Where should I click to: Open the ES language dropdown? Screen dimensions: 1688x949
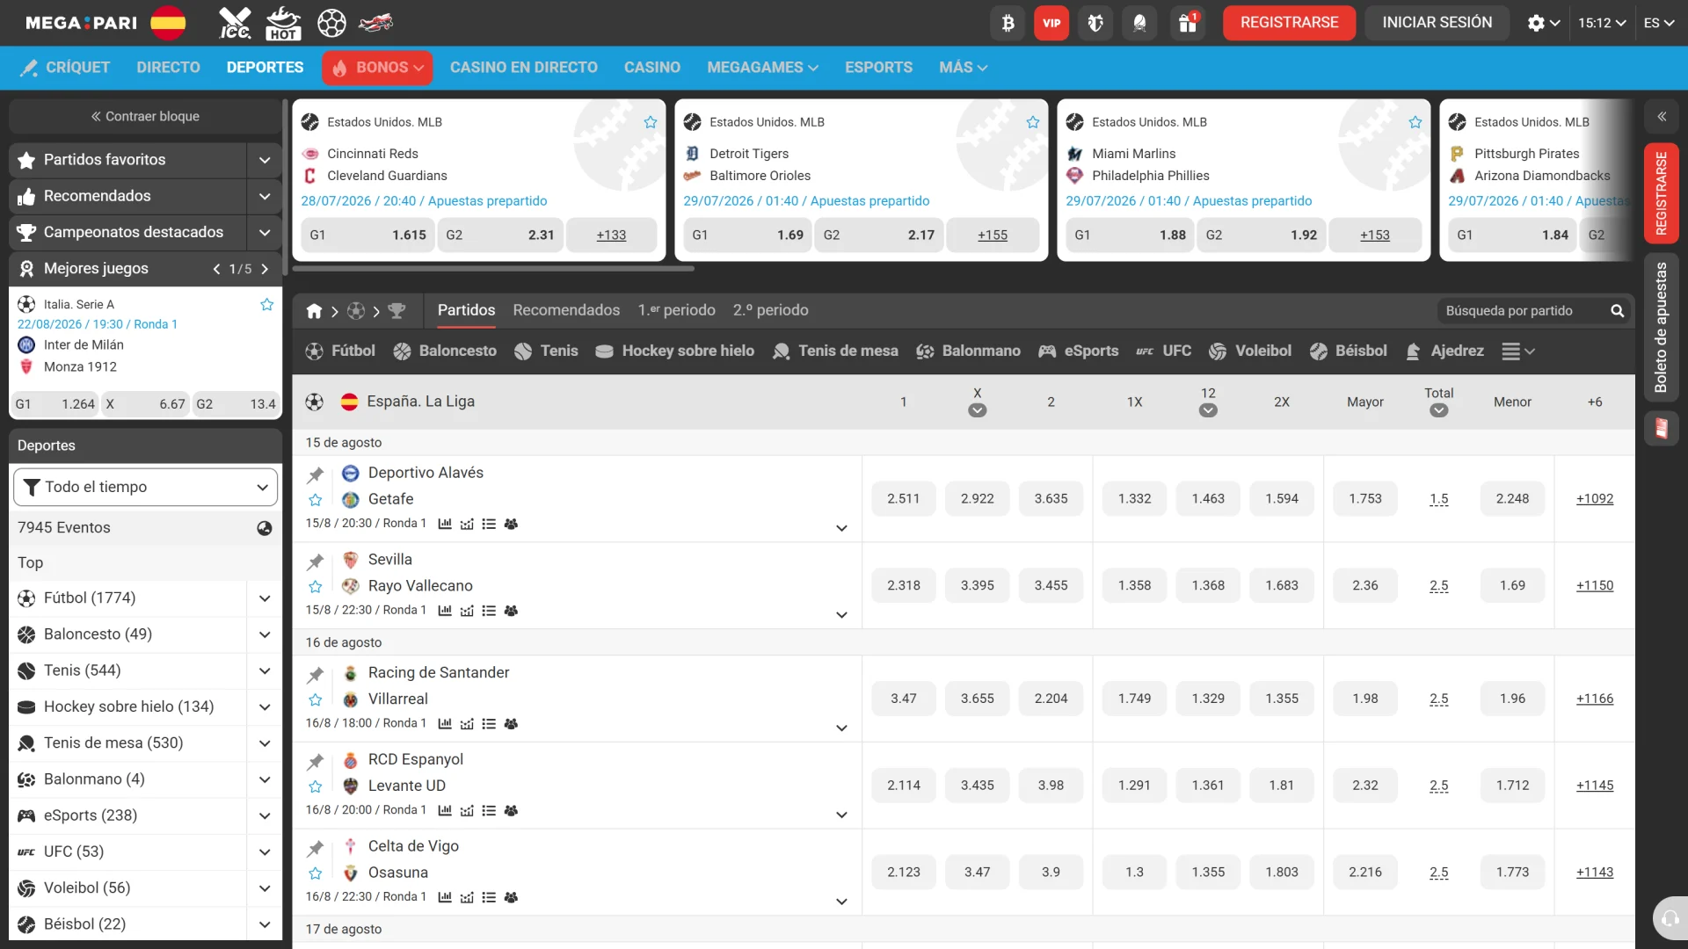pyautogui.click(x=1659, y=23)
